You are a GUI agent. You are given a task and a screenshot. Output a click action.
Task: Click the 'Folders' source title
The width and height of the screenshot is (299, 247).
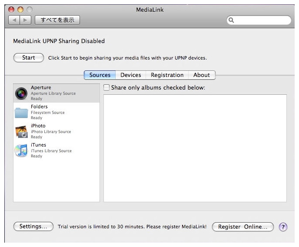[x=39, y=107]
